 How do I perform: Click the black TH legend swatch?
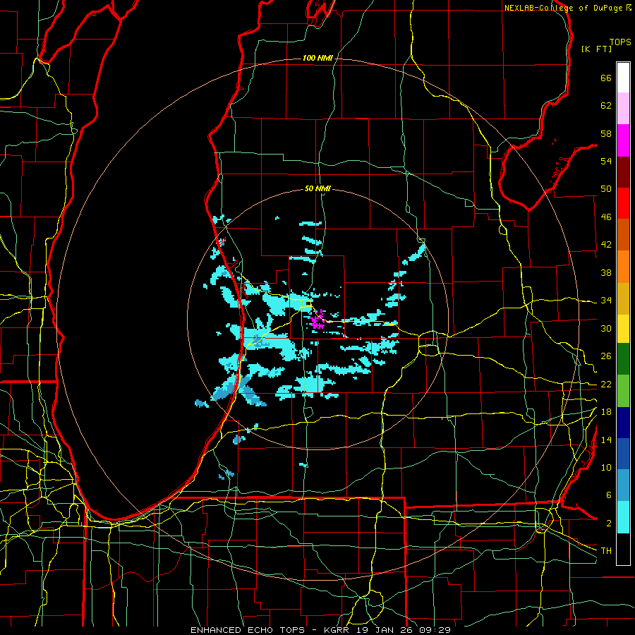(623, 549)
